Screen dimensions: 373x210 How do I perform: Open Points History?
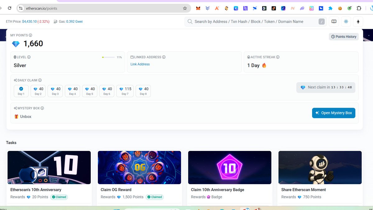pyautogui.click(x=344, y=37)
